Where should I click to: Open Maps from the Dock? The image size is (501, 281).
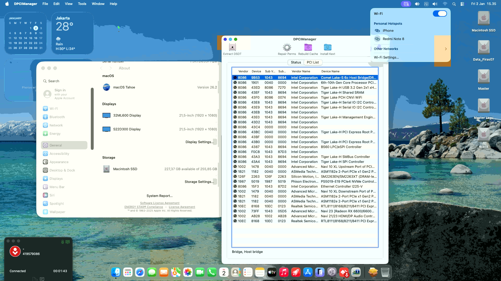[176, 272]
